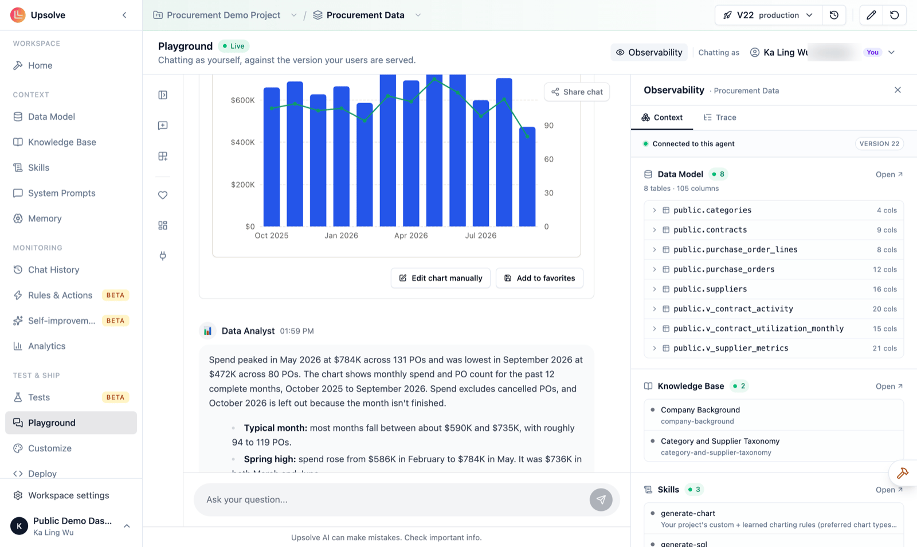Switch to the Trace tab
Image resolution: width=917 pixels, height=547 pixels.
pyautogui.click(x=720, y=118)
